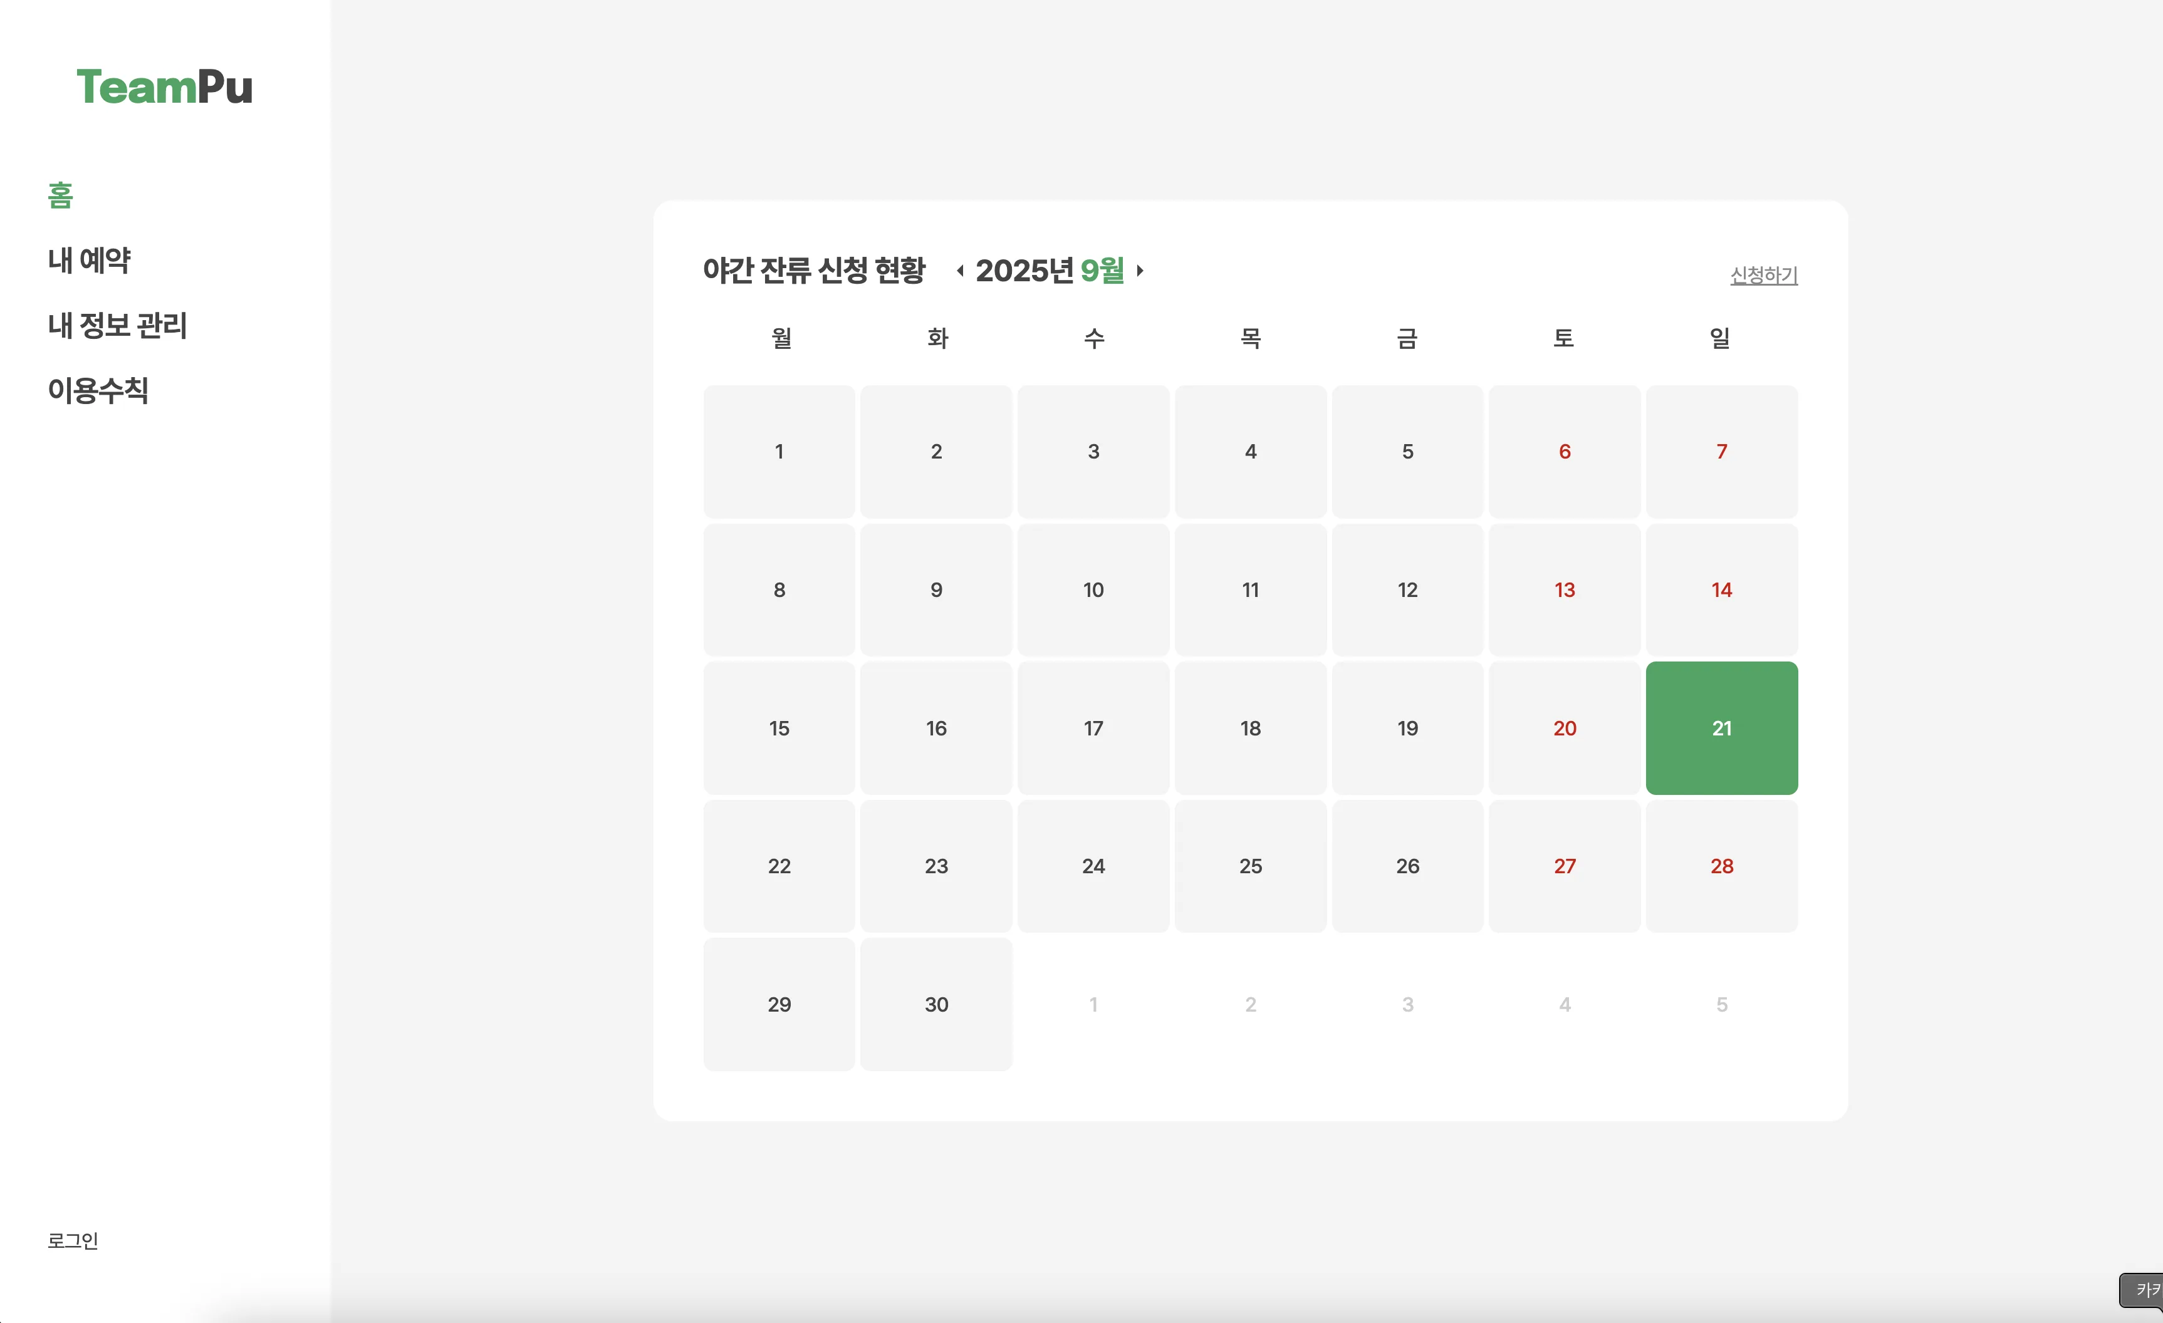Open the 홈 menu item
2163x1323 pixels.
pos(61,195)
